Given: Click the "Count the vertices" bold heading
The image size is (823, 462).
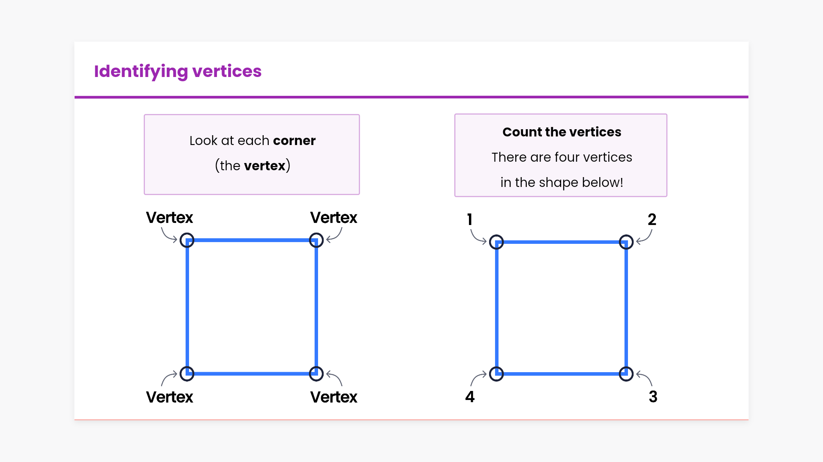Looking at the screenshot, I should (562, 132).
